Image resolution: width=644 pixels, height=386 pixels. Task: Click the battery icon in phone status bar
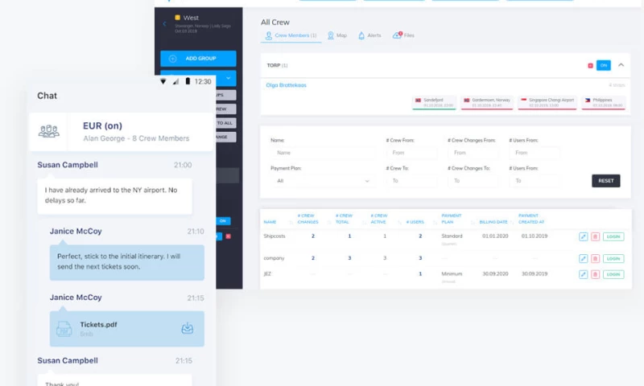(188, 81)
